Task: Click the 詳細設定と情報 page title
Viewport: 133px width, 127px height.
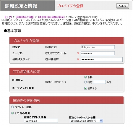Action: point(21,6)
